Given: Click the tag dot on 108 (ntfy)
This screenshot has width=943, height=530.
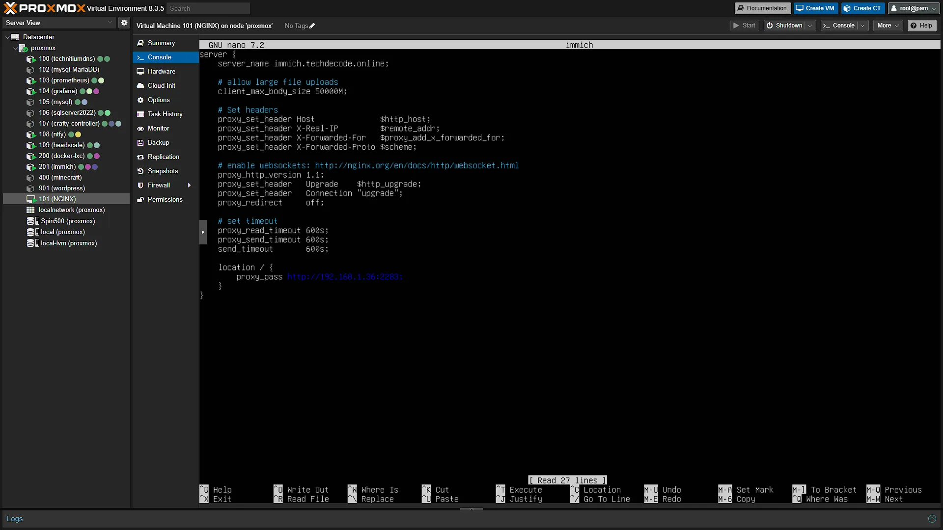Looking at the screenshot, I should (x=75, y=134).
